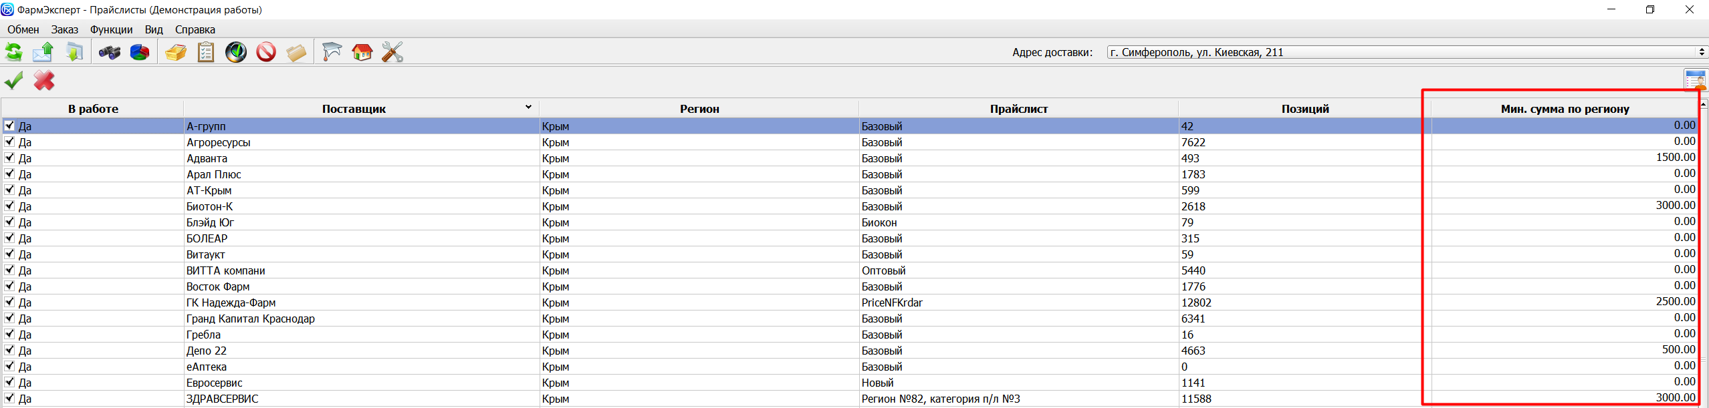Open the Адрес доставки dropdown
The height and width of the screenshot is (408, 1709).
click(x=1702, y=52)
